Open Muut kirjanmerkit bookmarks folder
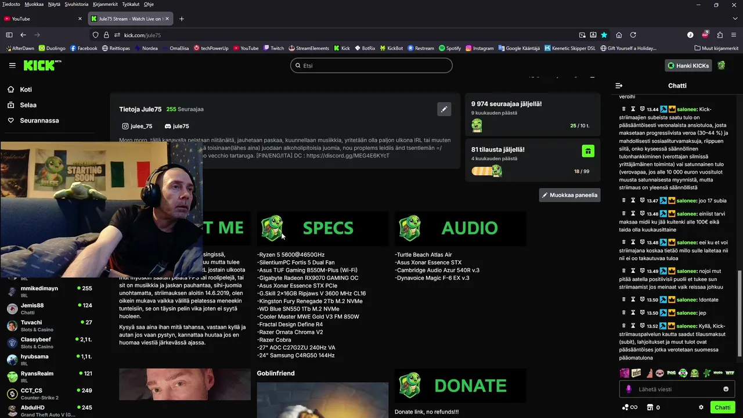 (x=716, y=48)
